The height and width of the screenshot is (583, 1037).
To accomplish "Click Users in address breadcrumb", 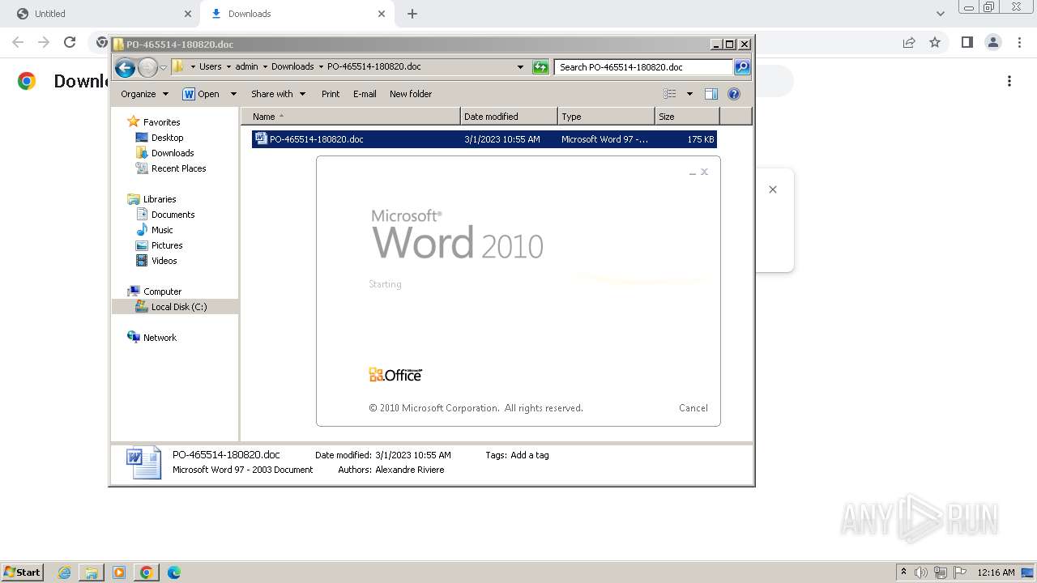I will [210, 67].
